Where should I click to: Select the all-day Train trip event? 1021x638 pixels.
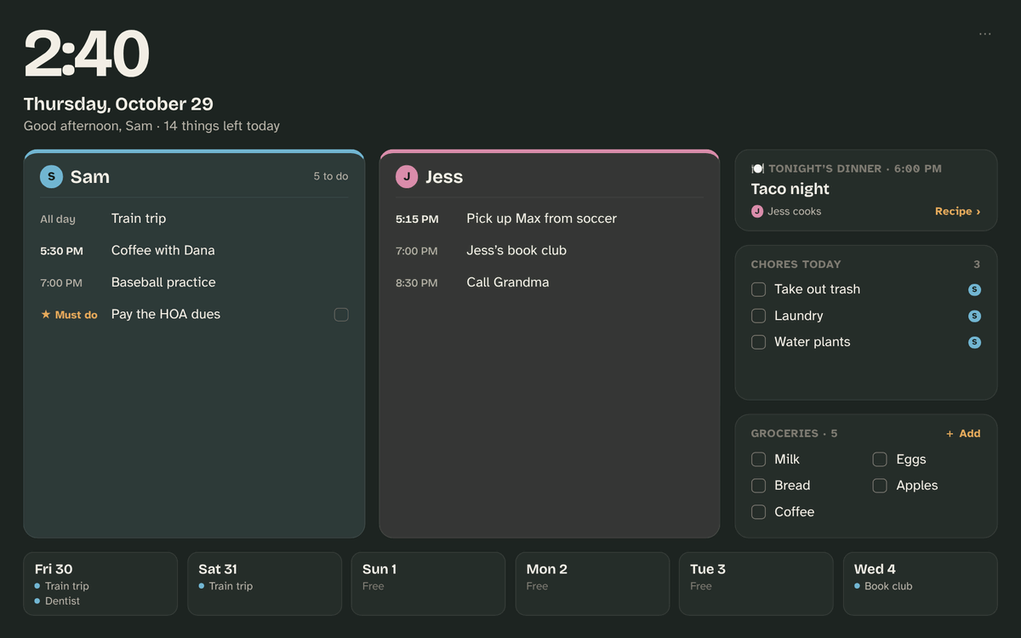click(x=194, y=219)
